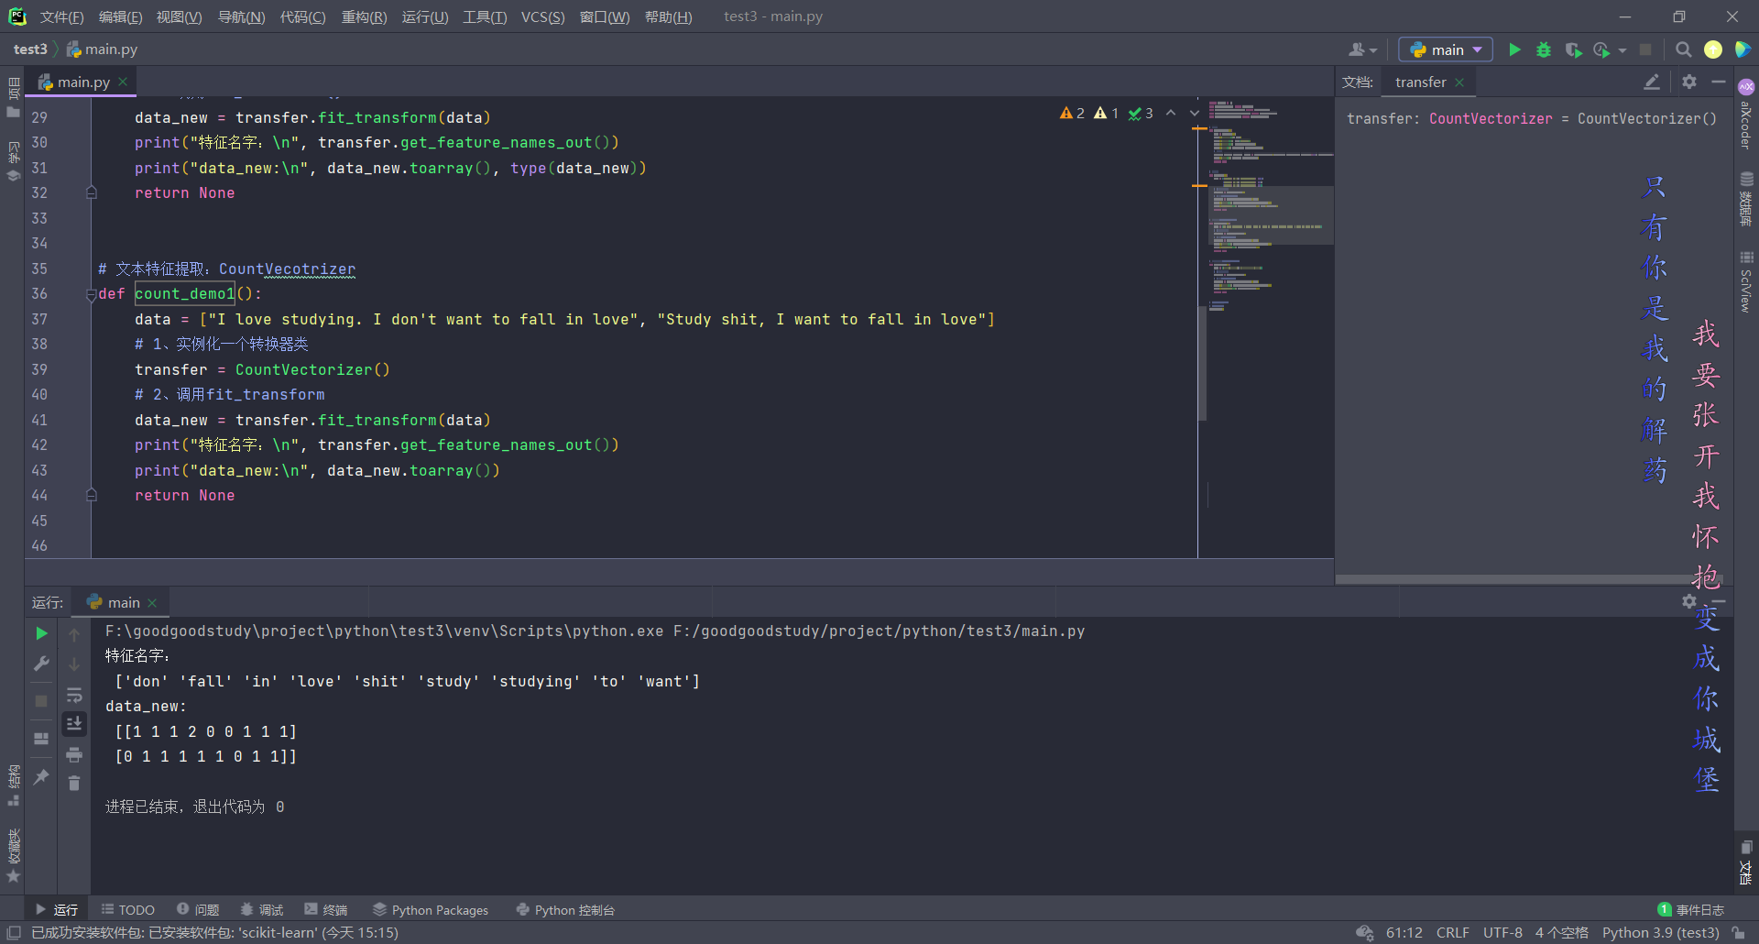The image size is (1759, 944).
Task: Open the 重构(R) menu
Action: [364, 16]
